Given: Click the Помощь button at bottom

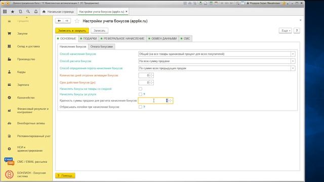Looking at the screenshot, I should pyautogui.click(x=65, y=175).
